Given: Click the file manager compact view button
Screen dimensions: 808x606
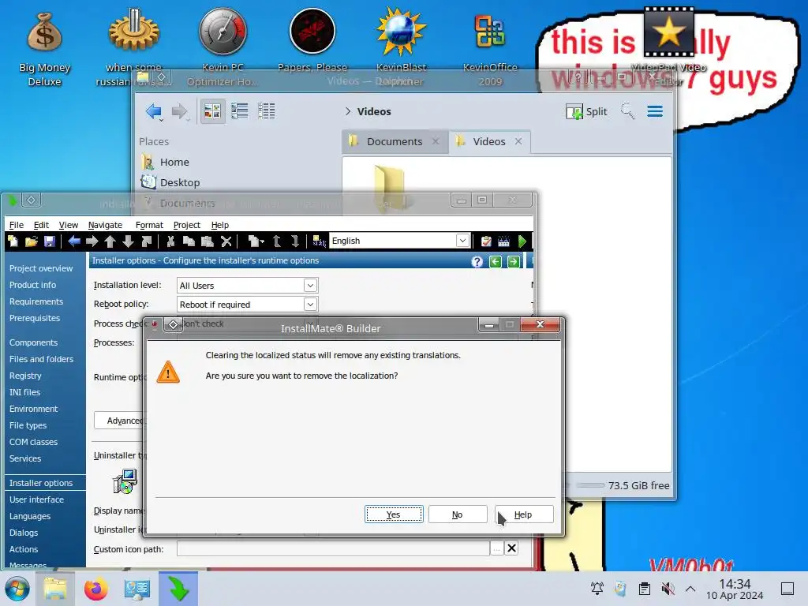Looking at the screenshot, I should point(240,110).
